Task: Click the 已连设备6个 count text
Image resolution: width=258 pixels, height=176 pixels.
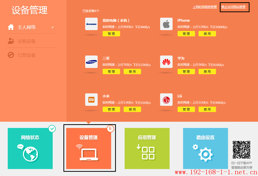Action: coord(91,11)
